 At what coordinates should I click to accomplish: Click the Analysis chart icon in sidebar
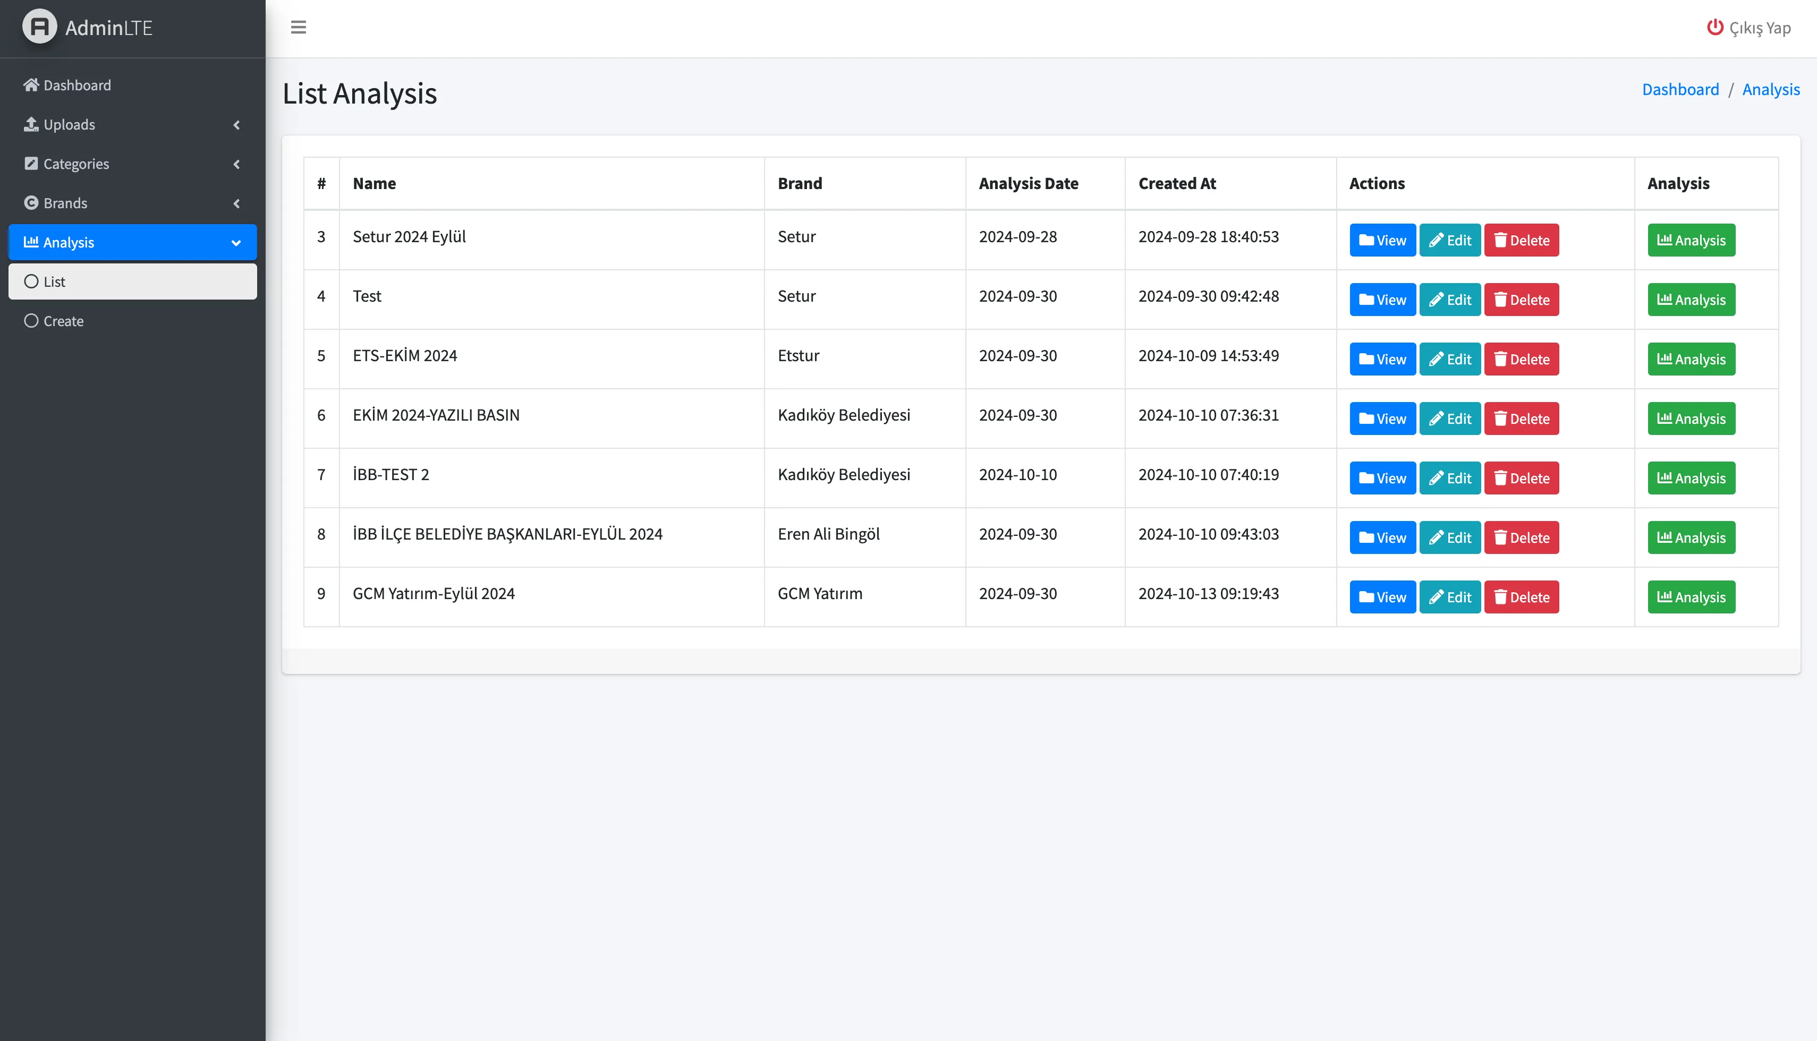[31, 242]
